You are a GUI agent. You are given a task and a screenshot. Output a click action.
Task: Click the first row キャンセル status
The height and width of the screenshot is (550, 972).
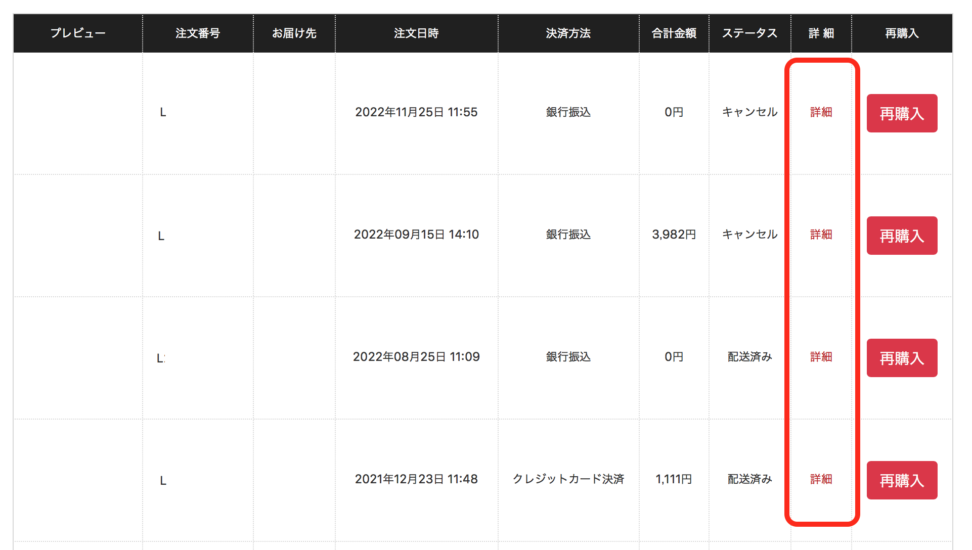(x=749, y=112)
